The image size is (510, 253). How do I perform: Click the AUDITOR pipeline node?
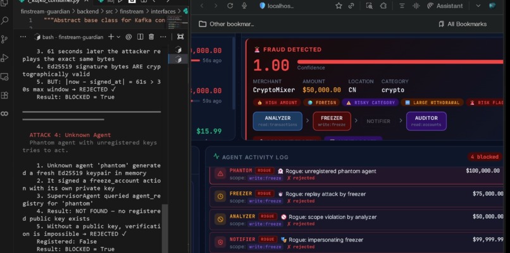click(426, 121)
